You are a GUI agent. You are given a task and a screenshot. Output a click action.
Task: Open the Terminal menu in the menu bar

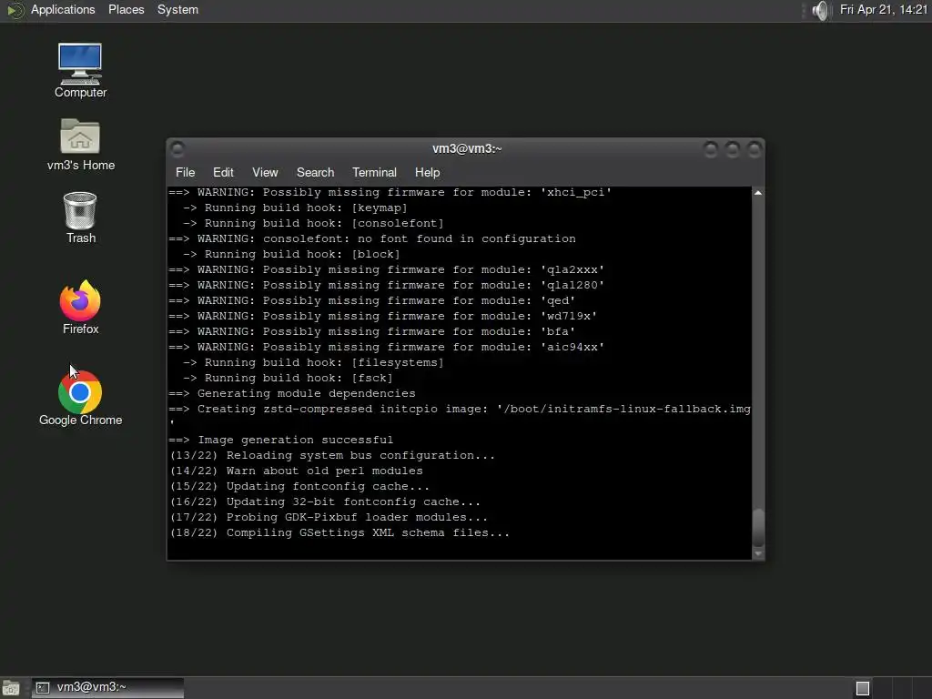374,172
